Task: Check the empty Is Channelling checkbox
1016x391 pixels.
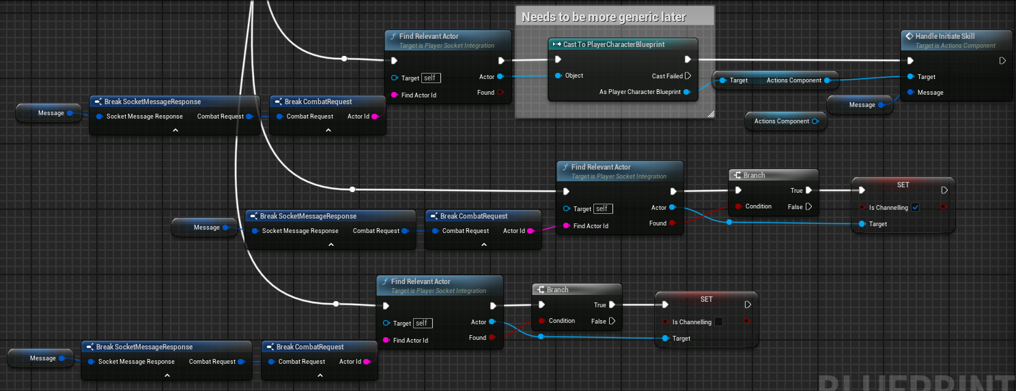Action: pos(719,322)
